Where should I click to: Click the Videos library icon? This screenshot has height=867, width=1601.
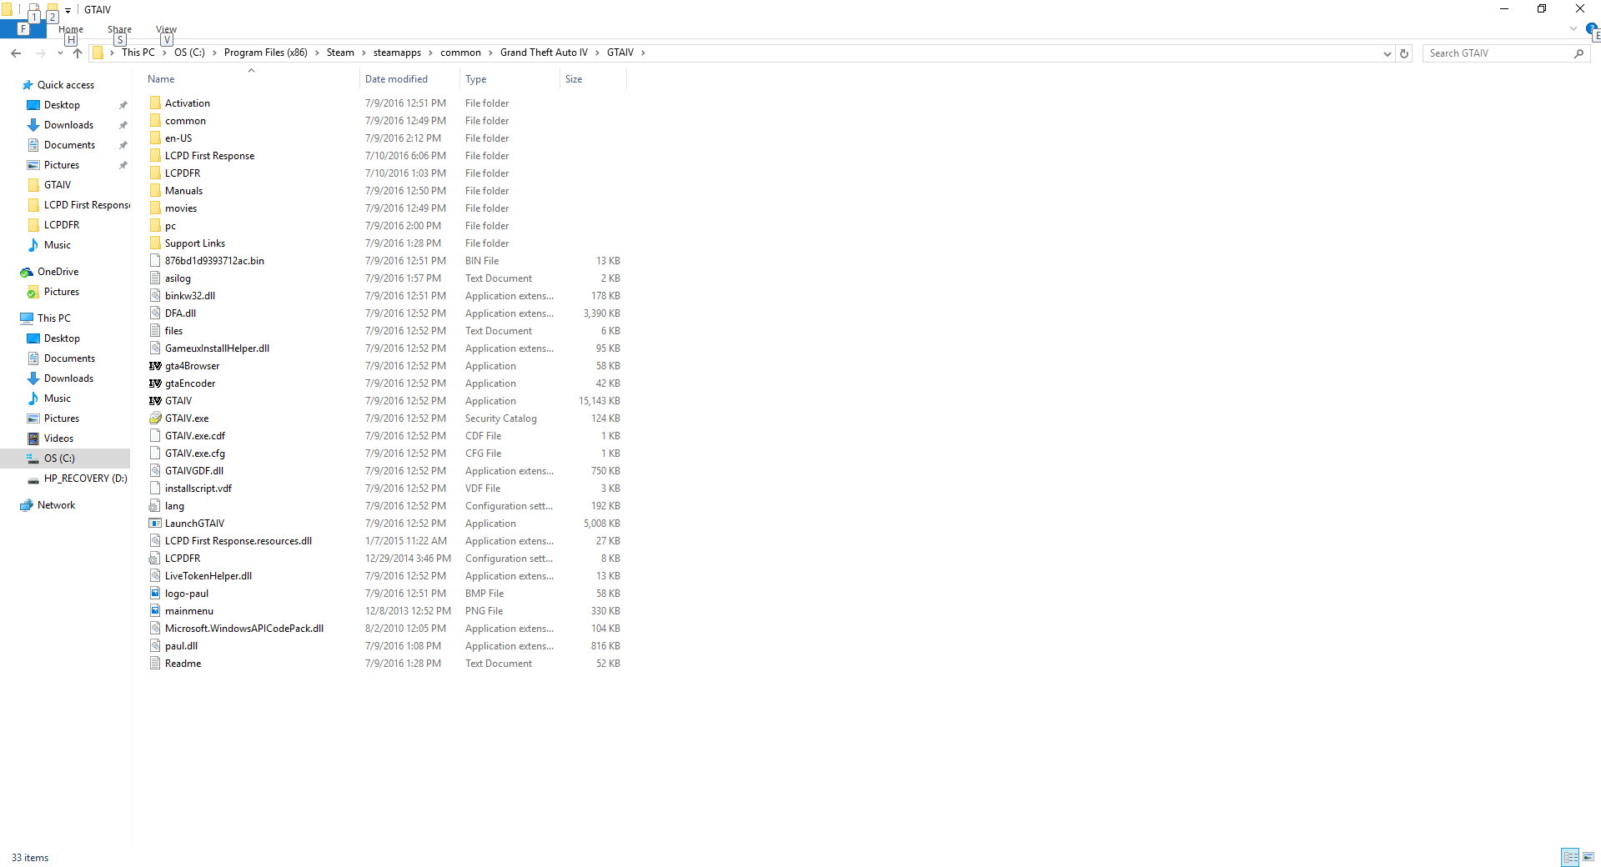33,439
